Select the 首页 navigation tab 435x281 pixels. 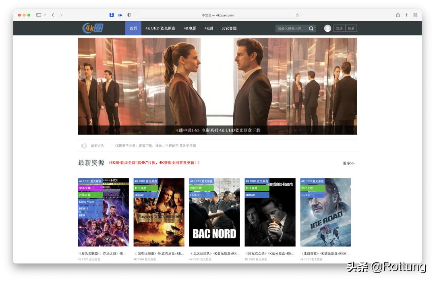pos(133,28)
